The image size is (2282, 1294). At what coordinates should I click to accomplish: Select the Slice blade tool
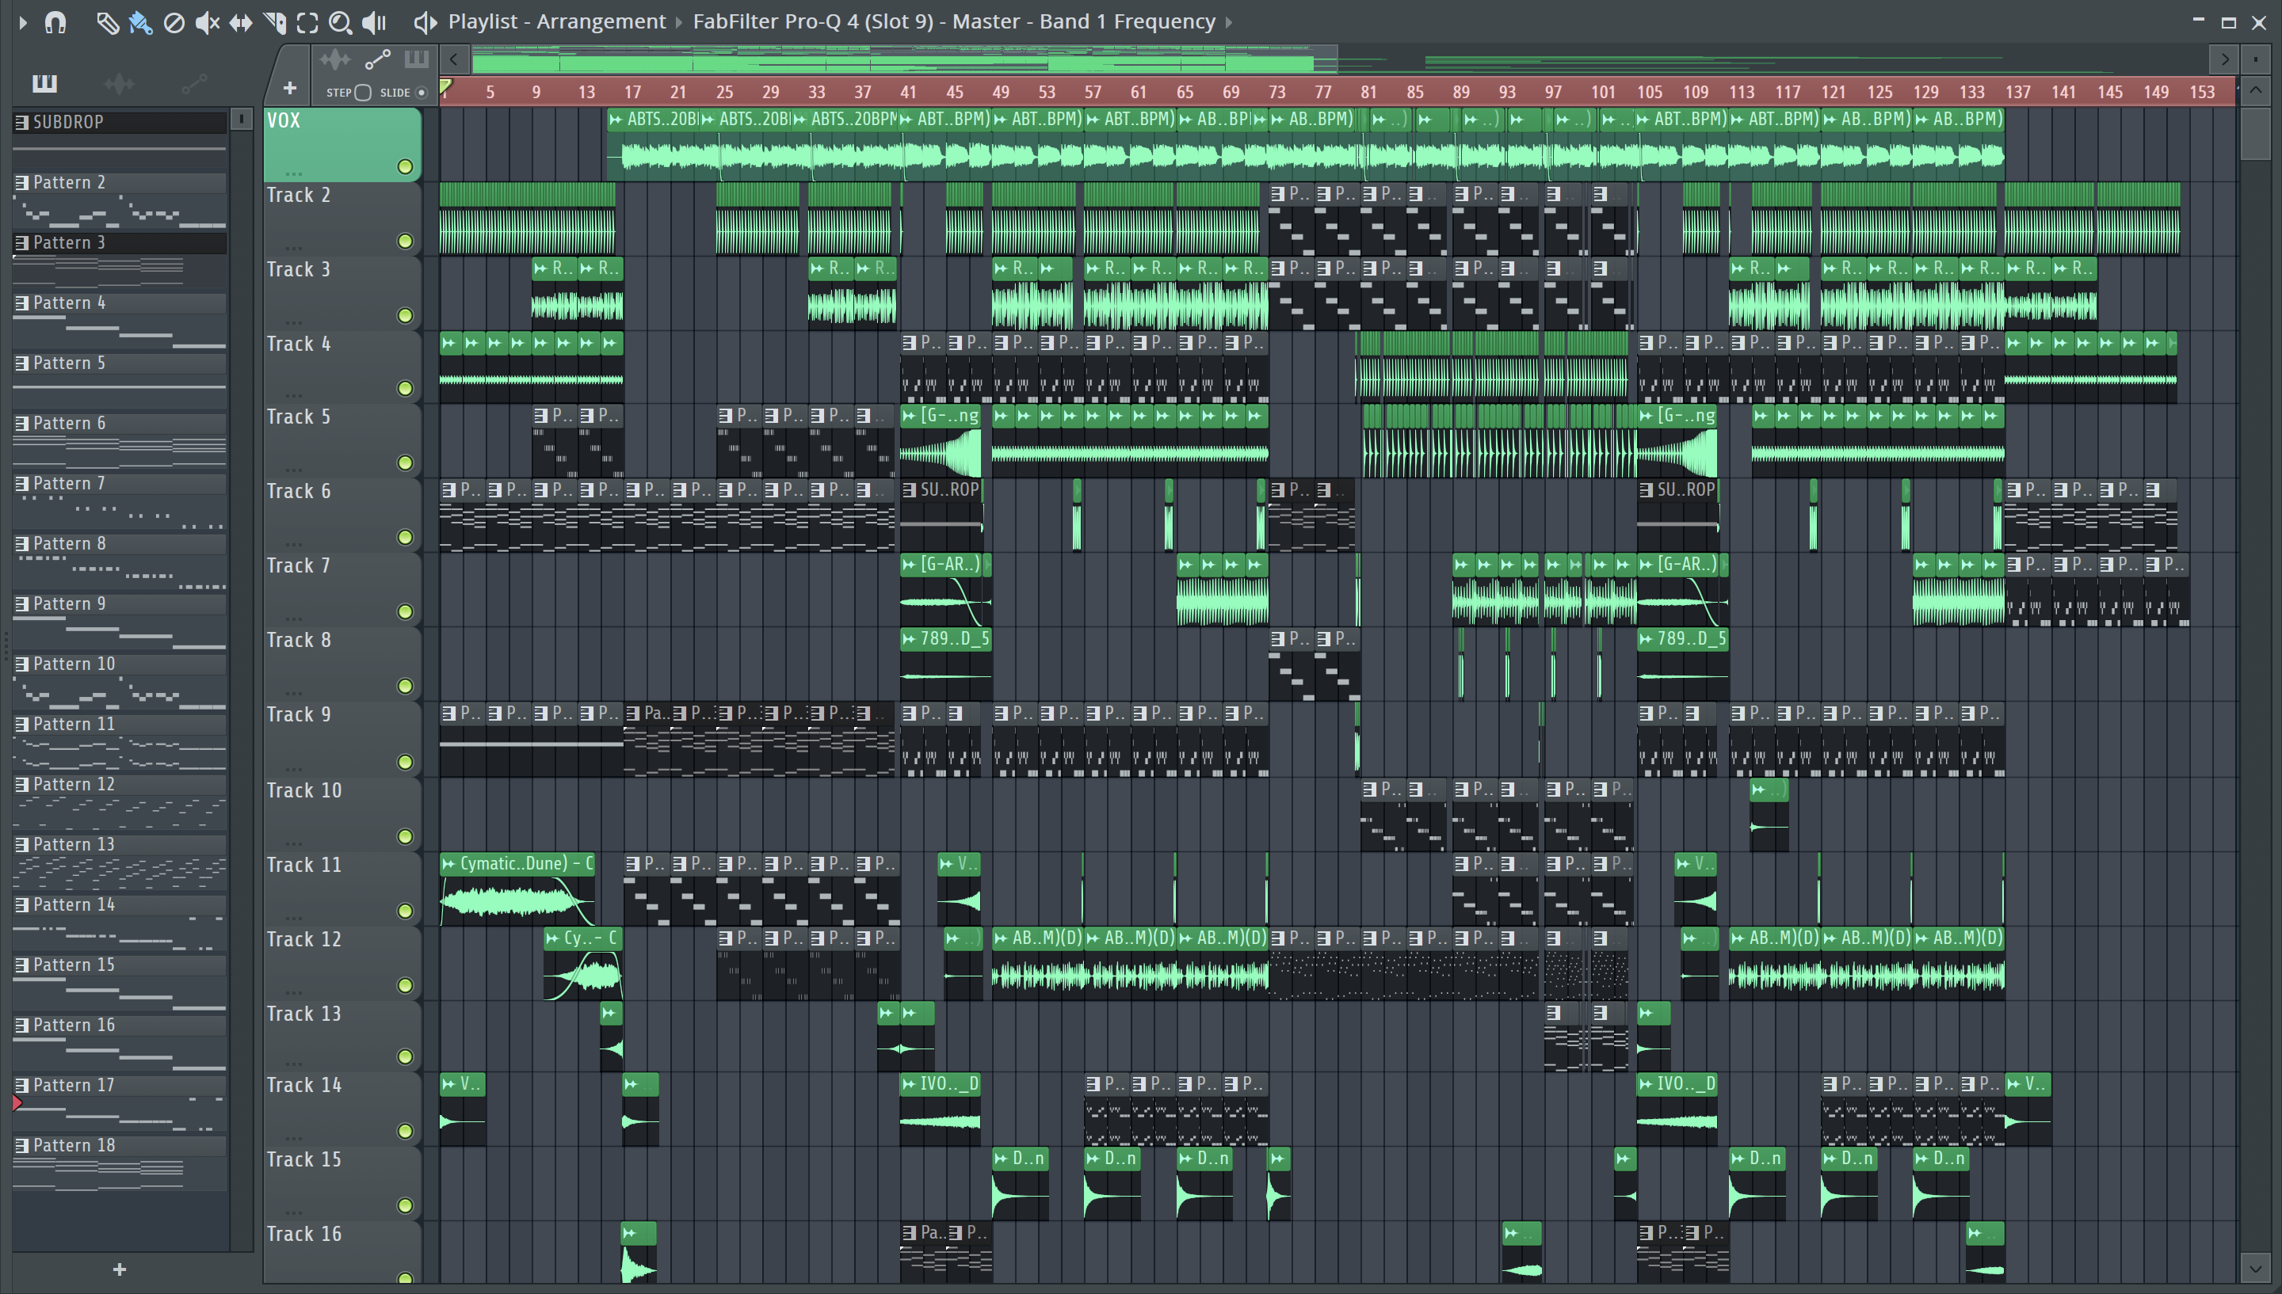[275, 22]
